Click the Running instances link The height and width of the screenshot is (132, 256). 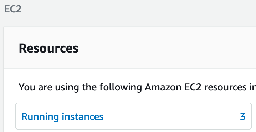click(62, 116)
